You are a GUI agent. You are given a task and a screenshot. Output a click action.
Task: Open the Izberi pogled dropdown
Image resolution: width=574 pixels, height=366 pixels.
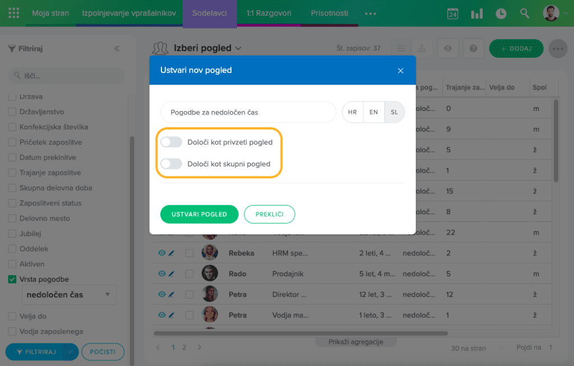coord(207,48)
